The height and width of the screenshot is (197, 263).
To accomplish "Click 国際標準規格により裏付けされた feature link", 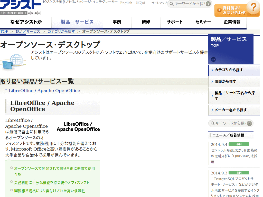I will click(x=50, y=191).
